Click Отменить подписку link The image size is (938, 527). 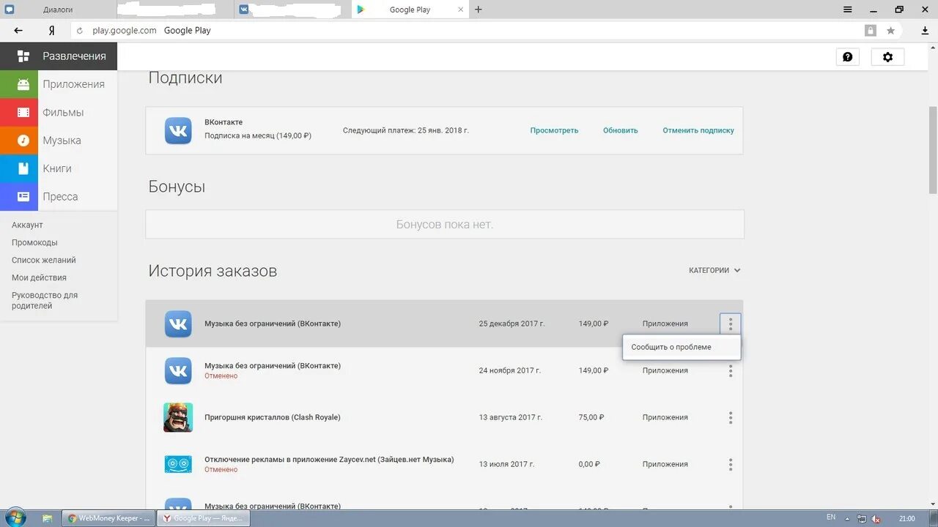tap(698, 130)
